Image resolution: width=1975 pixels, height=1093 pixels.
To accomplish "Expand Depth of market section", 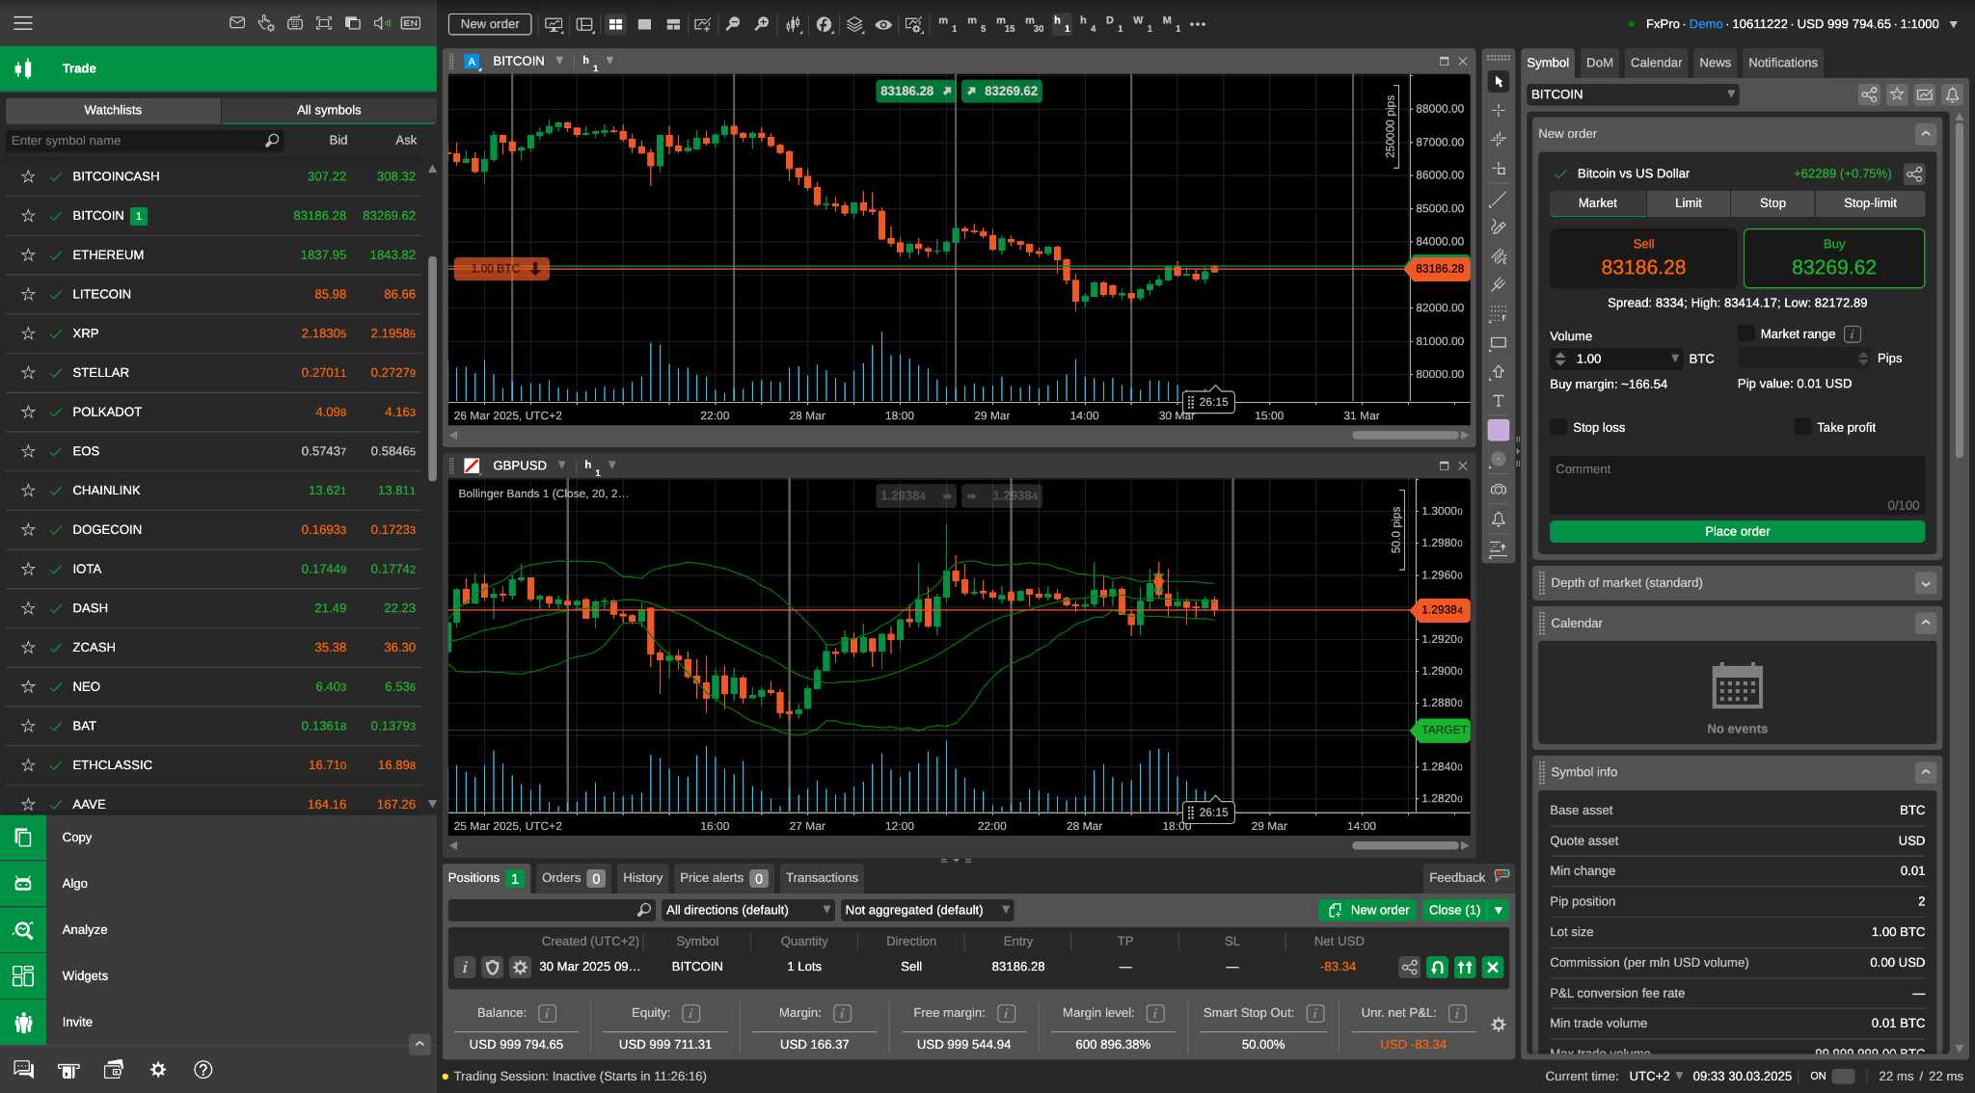I will point(1926,583).
